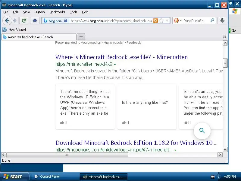Click the floating blue search button
Screen dimensions: 241x181
pos(202,131)
